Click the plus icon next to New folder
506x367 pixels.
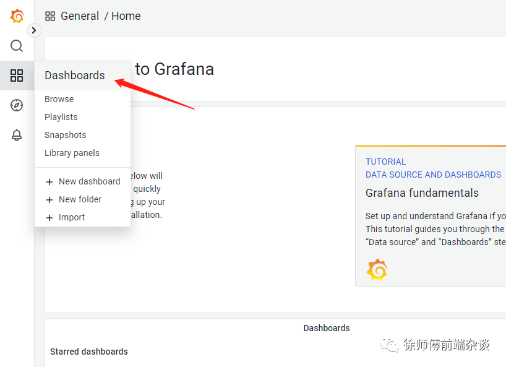click(x=49, y=200)
